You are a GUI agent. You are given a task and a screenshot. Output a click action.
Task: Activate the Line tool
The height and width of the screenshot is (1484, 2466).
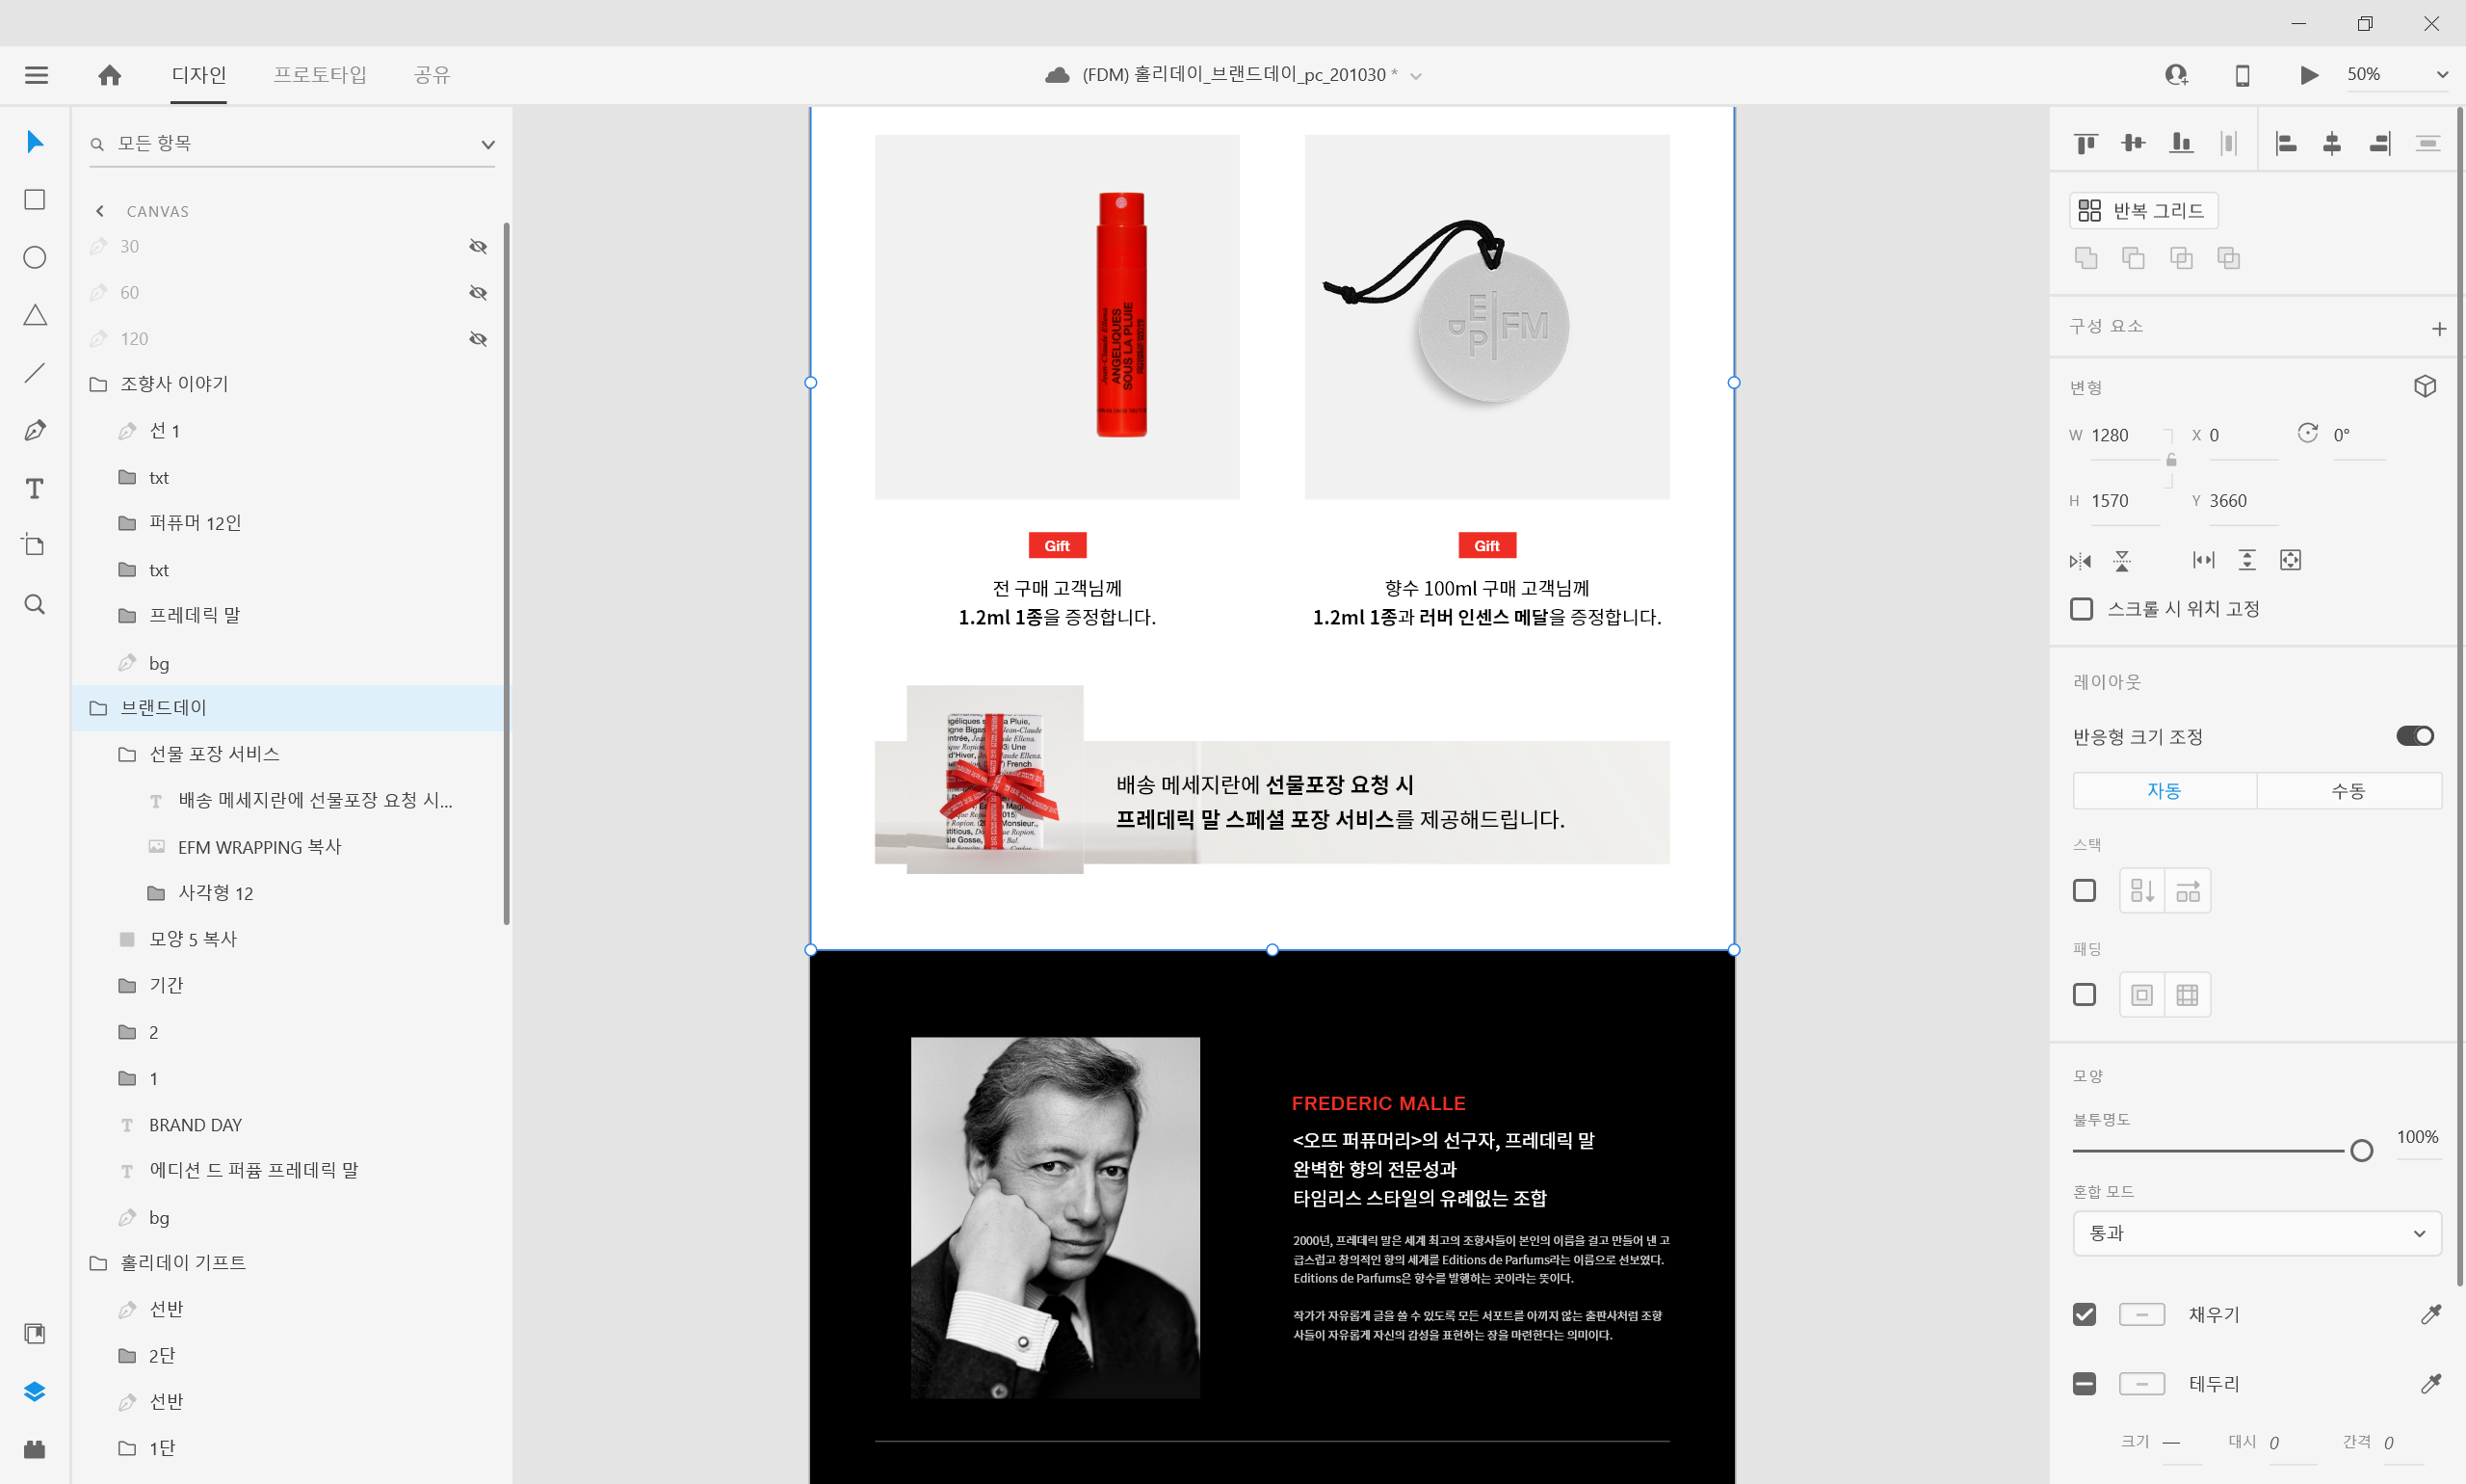(35, 373)
